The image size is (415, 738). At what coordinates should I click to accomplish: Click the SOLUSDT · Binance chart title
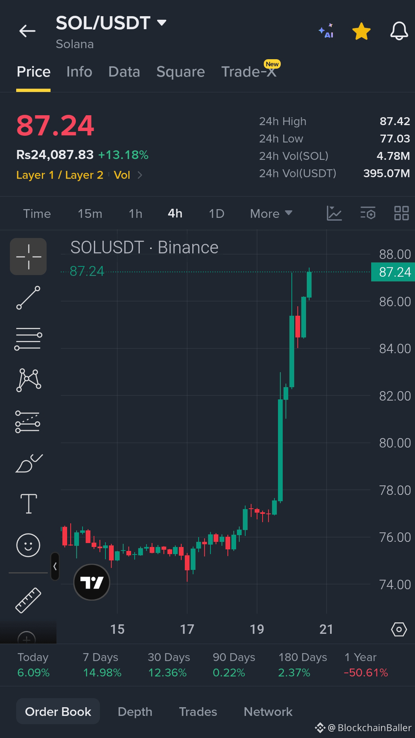pyautogui.click(x=144, y=247)
